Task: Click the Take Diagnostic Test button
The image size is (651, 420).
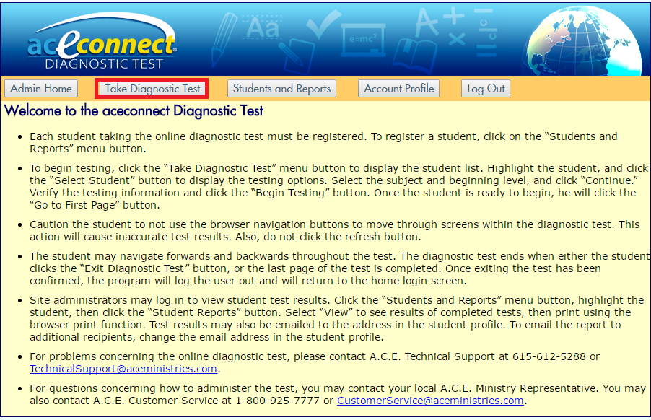Action: coord(152,88)
